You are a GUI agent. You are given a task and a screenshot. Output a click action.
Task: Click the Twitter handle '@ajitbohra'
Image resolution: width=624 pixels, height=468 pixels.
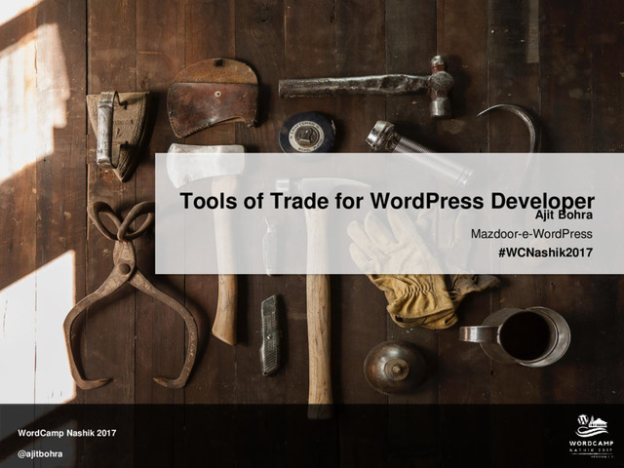coord(40,454)
